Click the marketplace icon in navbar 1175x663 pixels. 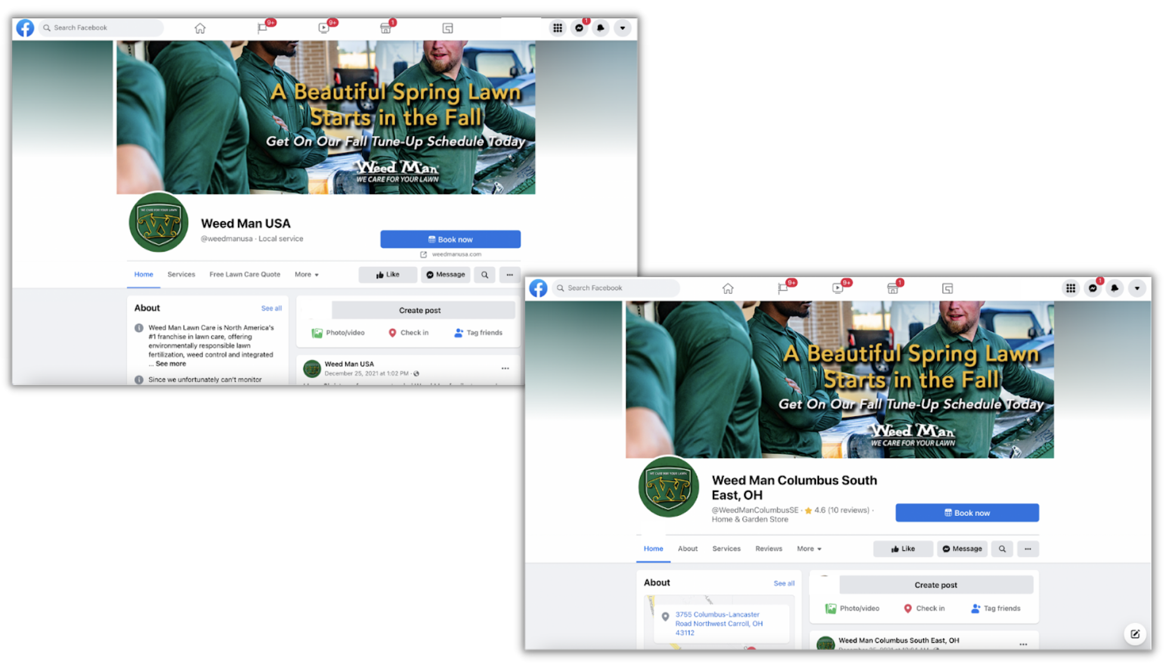pos(386,27)
